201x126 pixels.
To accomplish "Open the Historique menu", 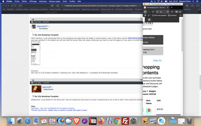I will 43,1.
